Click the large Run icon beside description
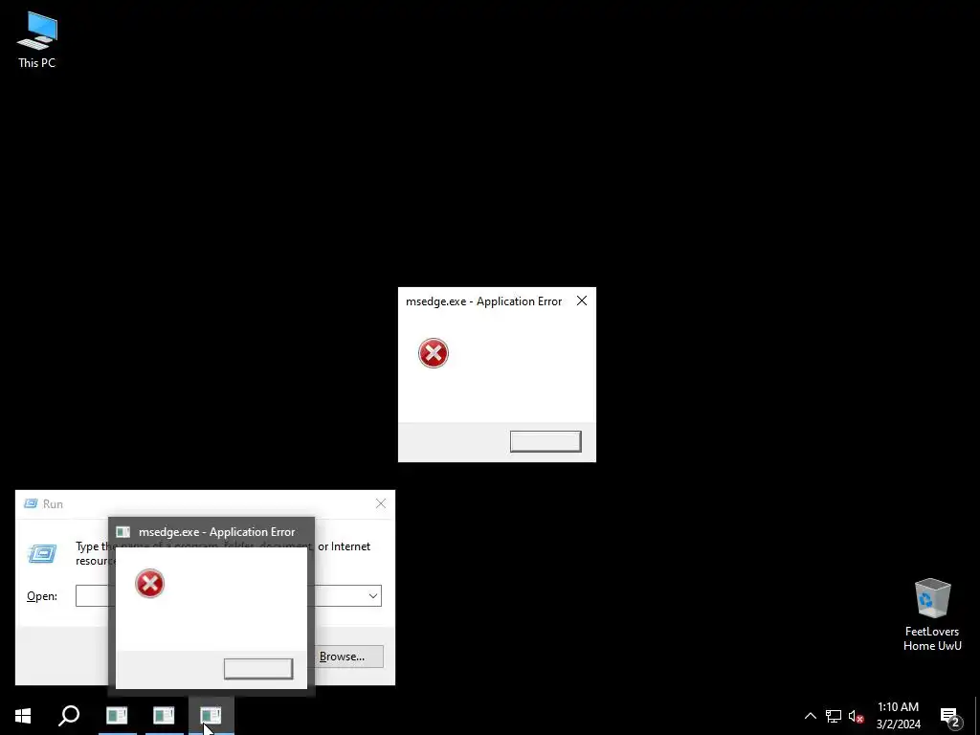Viewport: 980px width, 735px height. click(x=42, y=553)
